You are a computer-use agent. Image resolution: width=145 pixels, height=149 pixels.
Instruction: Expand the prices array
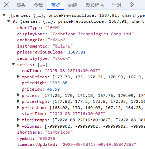point(18,95)
